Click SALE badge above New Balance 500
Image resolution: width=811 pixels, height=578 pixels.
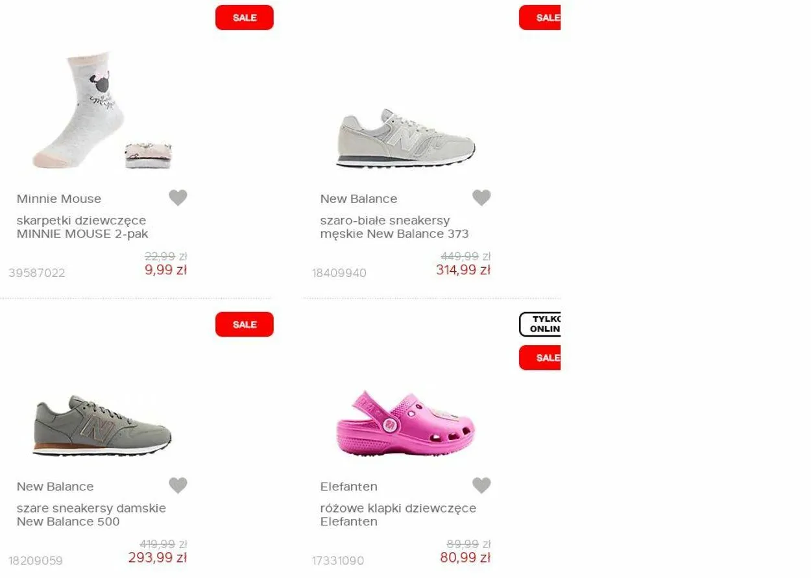tap(244, 324)
